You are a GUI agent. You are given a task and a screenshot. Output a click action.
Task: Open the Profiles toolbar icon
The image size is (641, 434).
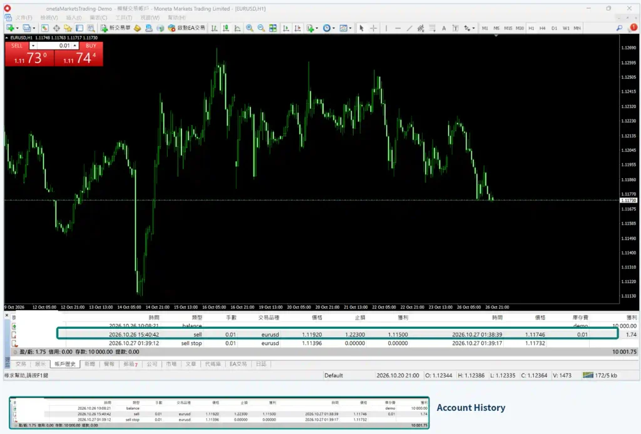pyautogui.click(x=26, y=28)
